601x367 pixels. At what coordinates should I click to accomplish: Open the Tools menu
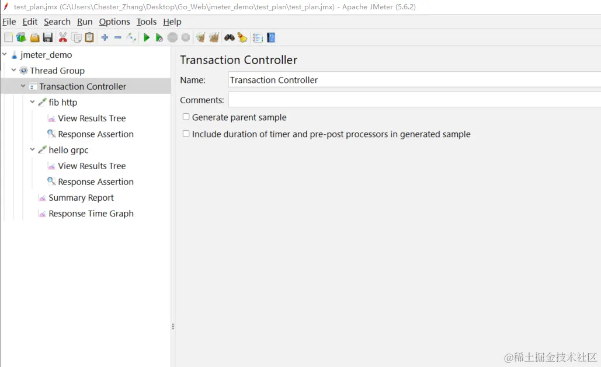click(x=147, y=22)
